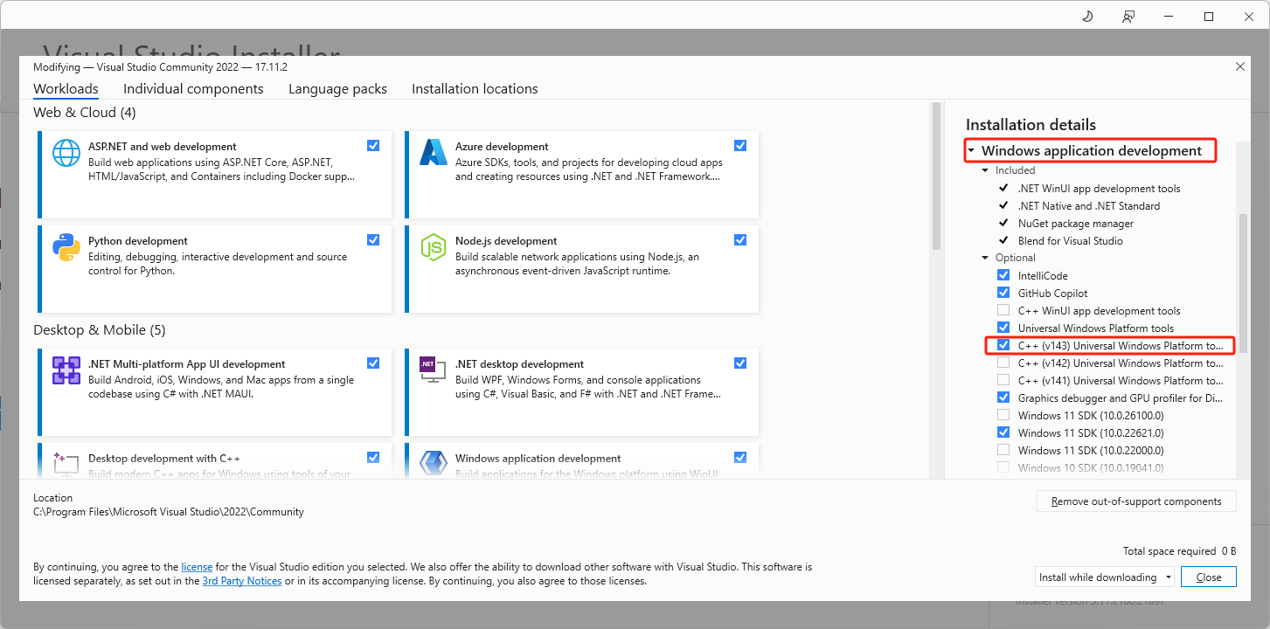Disable the IntelliCode optional component
This screenshot has width=1270, height=629.
[1003, 276]
